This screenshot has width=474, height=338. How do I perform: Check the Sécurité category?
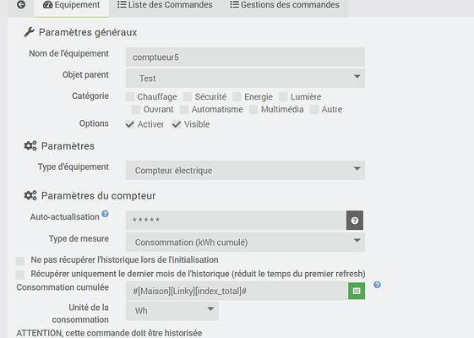pyautogui.click(x=188, y=96)
